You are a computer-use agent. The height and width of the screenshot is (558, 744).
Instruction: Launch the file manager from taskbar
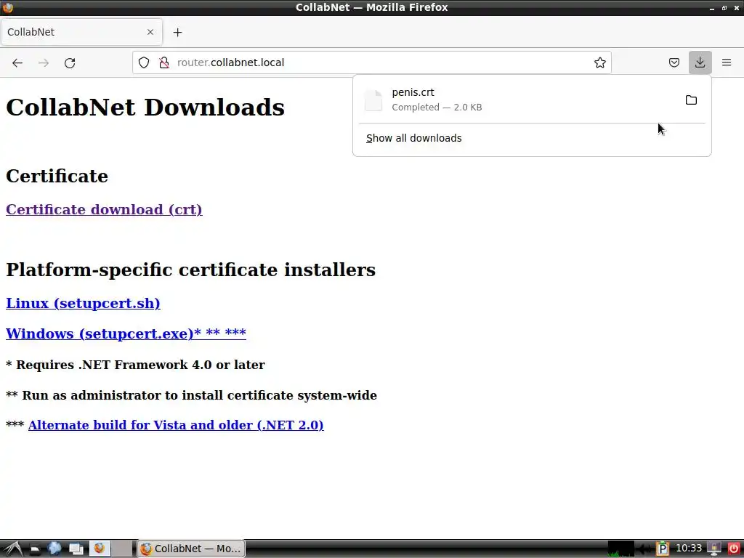pos(35,549)
